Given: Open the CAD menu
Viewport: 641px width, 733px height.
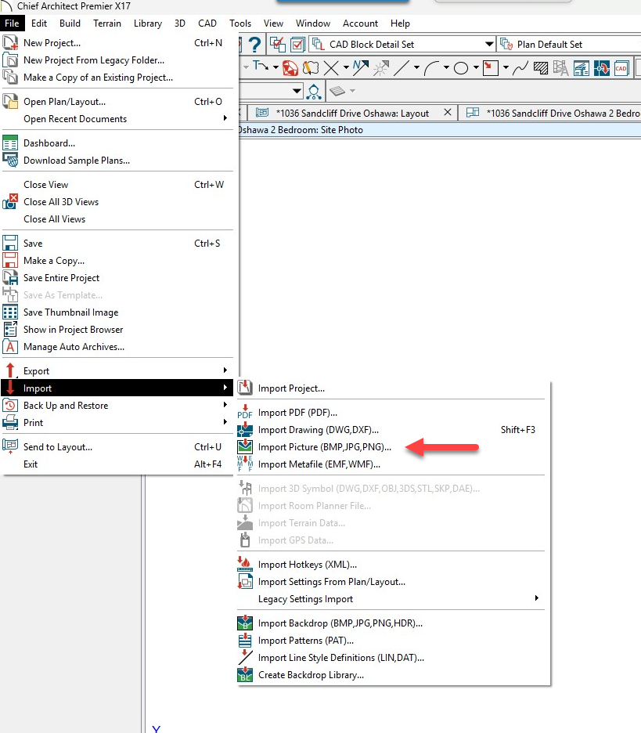Looking at the screenshot, I should [207, 23].
